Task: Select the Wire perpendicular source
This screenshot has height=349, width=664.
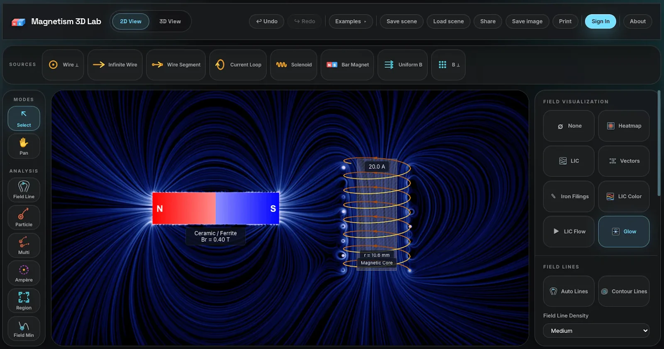Action: coord(63,65)
